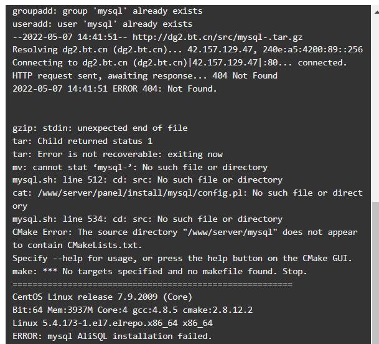Click the 'ERROR 404: Not Found.' line

pos(115,89)
